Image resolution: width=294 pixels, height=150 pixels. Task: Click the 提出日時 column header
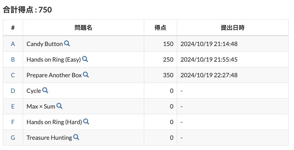233,28
